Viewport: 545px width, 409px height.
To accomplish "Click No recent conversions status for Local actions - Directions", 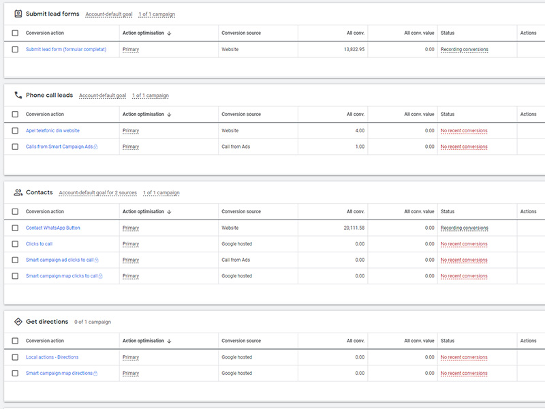I will point(464,357).
